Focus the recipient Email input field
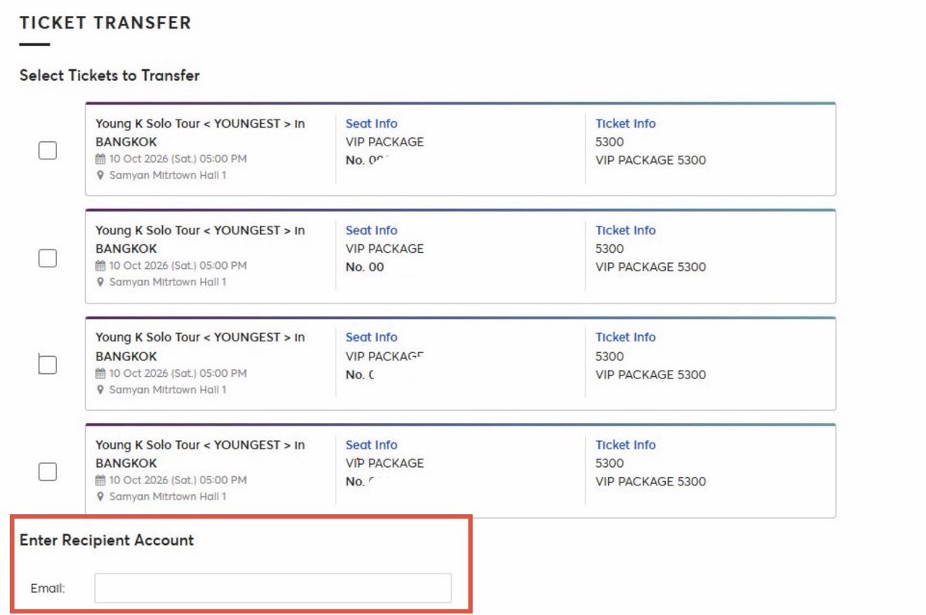Viewport: 926px width, 615px height. [273, 588]
